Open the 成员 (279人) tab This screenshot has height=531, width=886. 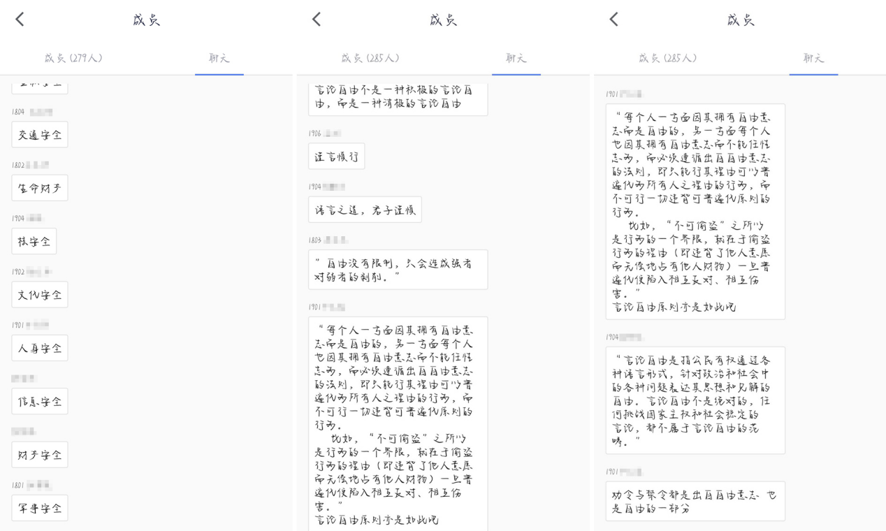point(73,58)
